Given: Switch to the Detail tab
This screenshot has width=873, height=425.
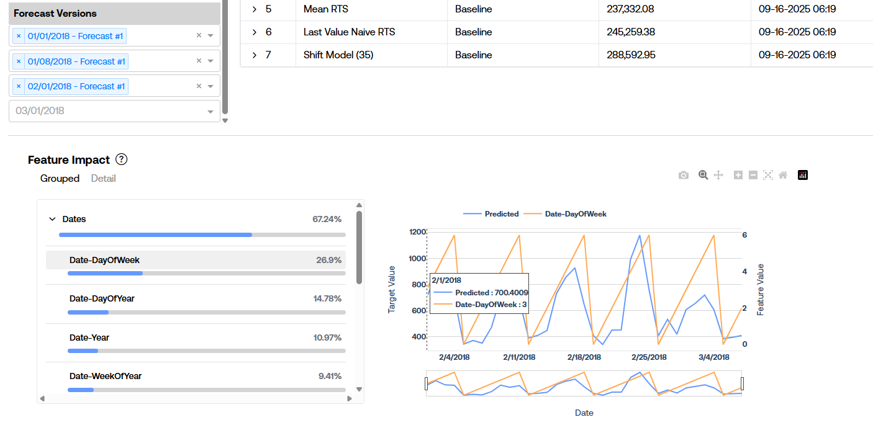Looking at the screenshot, I should [103, 179].
